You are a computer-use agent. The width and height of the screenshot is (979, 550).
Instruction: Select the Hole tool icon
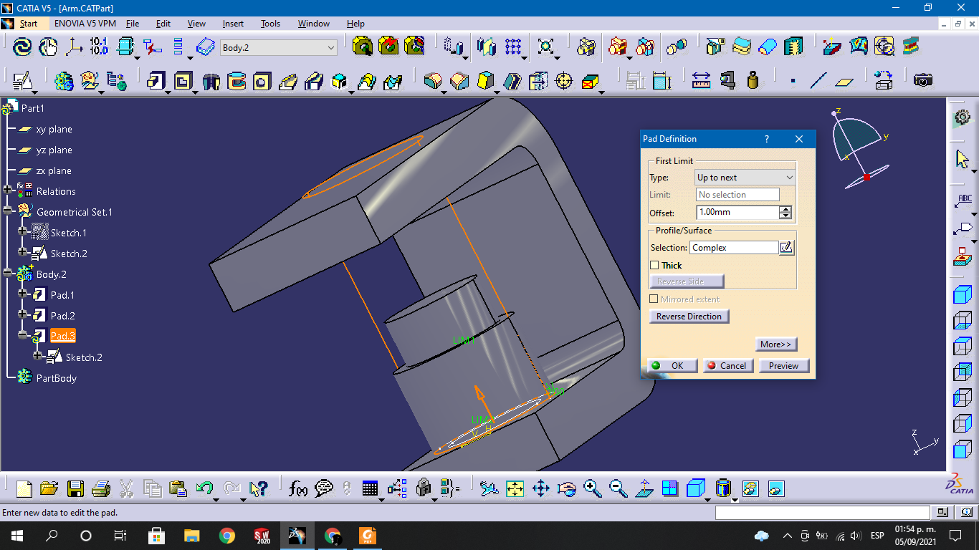tap(262, 81)
